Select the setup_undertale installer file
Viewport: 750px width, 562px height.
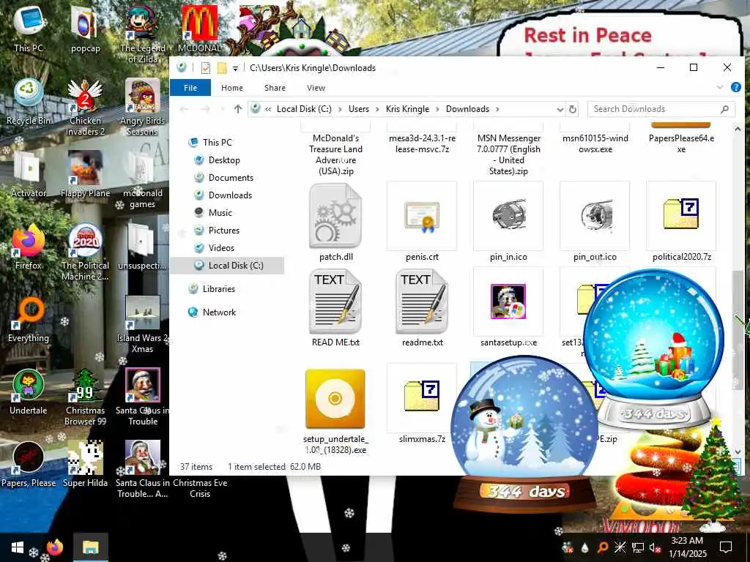tap(335, 411)
